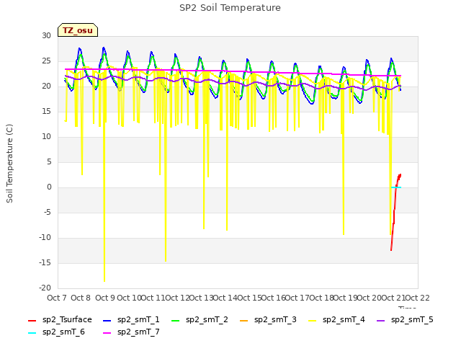
Task: Click the SP2 Soil Temperature chart title
Action: tap(230, 8)
